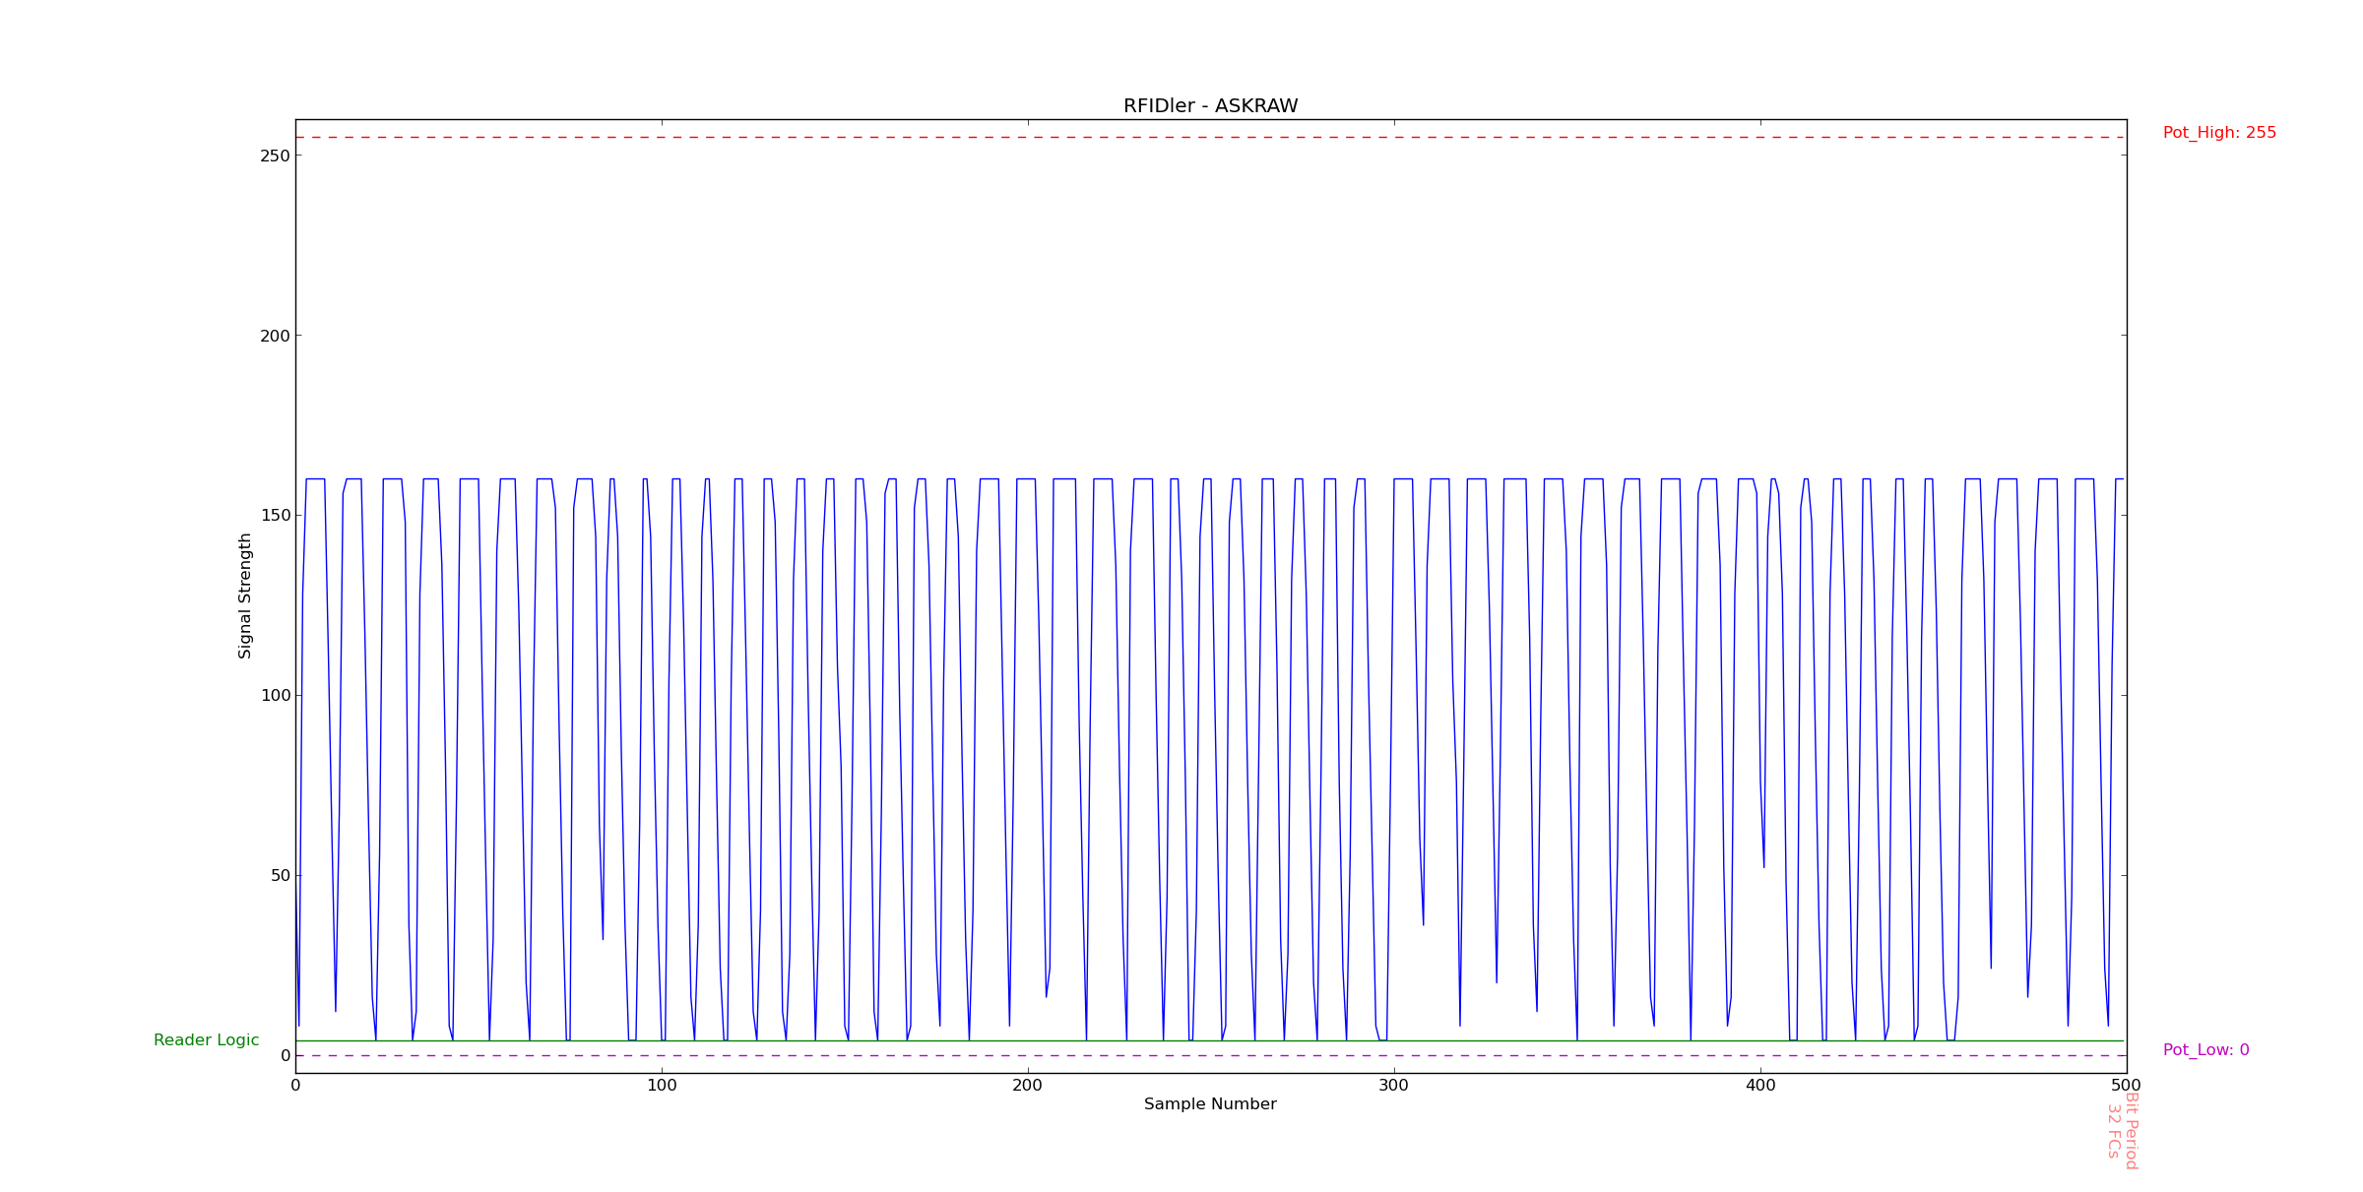Click the 'Sample Number' x-axis label
The width and height of the screenshot is (2363, 1192).
1210,1104
